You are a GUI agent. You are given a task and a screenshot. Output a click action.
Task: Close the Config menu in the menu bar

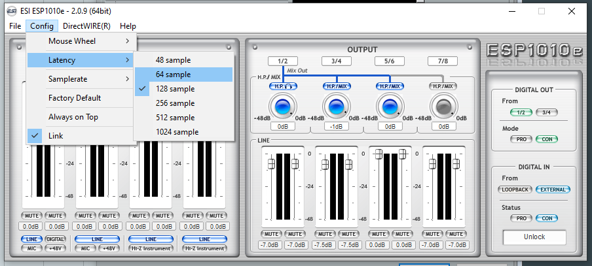coord(42,26)
